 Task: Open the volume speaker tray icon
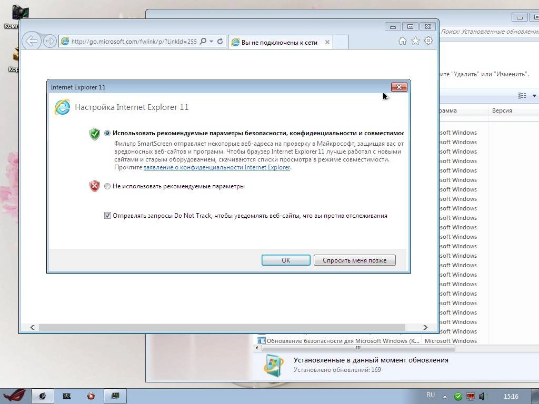[x=482, y=397]
